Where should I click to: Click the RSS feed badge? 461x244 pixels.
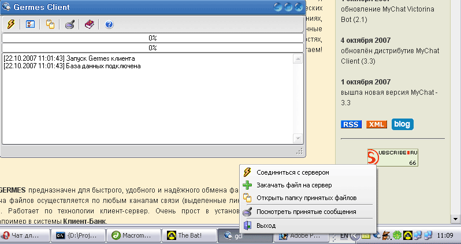351,124
